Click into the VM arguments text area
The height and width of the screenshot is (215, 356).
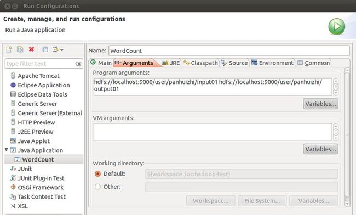[x=213, y=132]
